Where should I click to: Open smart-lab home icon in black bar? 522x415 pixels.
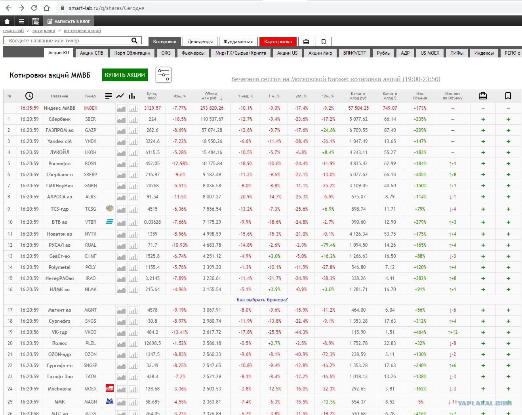pos(7,21)
